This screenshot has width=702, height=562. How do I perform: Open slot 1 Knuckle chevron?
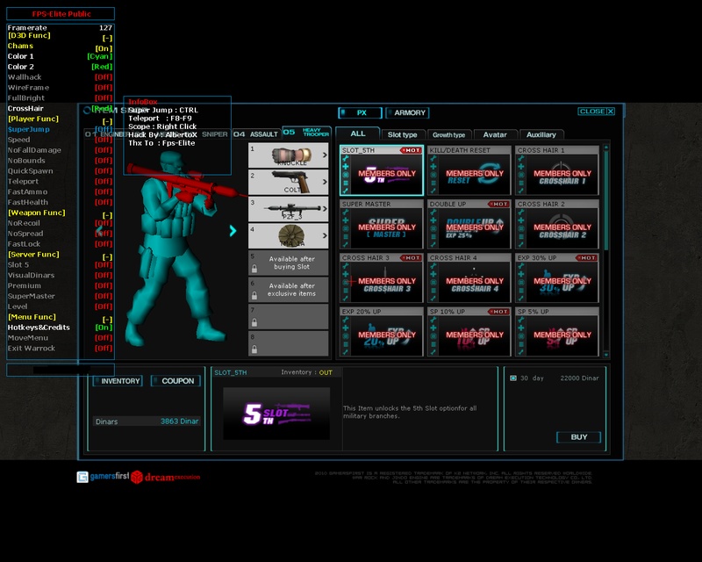pyautogui.click(x=325, y=155)
